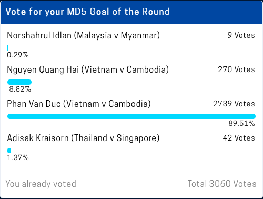Select Phan Van Duc (Vietnam v Cambodia) option
The image size is (263, 199).
[79, 104]
